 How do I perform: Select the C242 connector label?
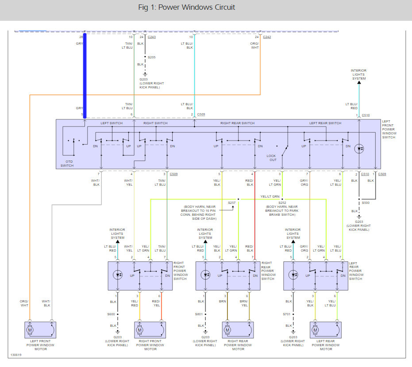pos(267,37)
